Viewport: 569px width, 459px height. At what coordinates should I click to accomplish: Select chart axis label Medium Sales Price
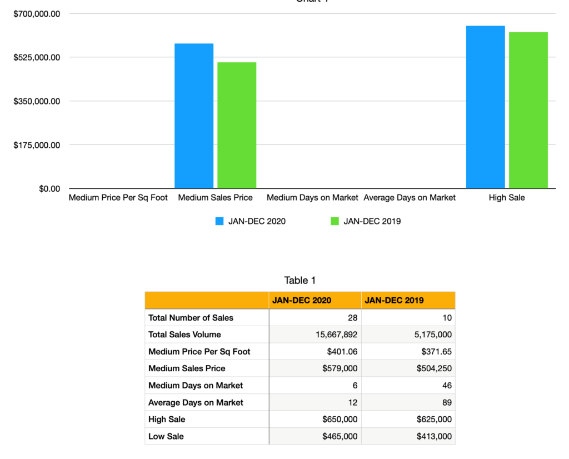click(215, 198)
